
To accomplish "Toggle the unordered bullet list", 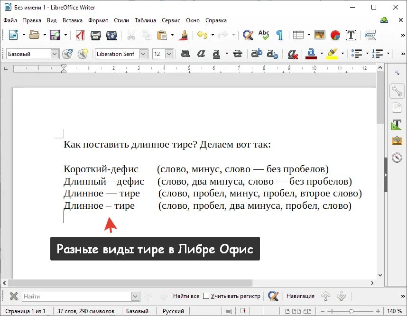I will (357, 54).
